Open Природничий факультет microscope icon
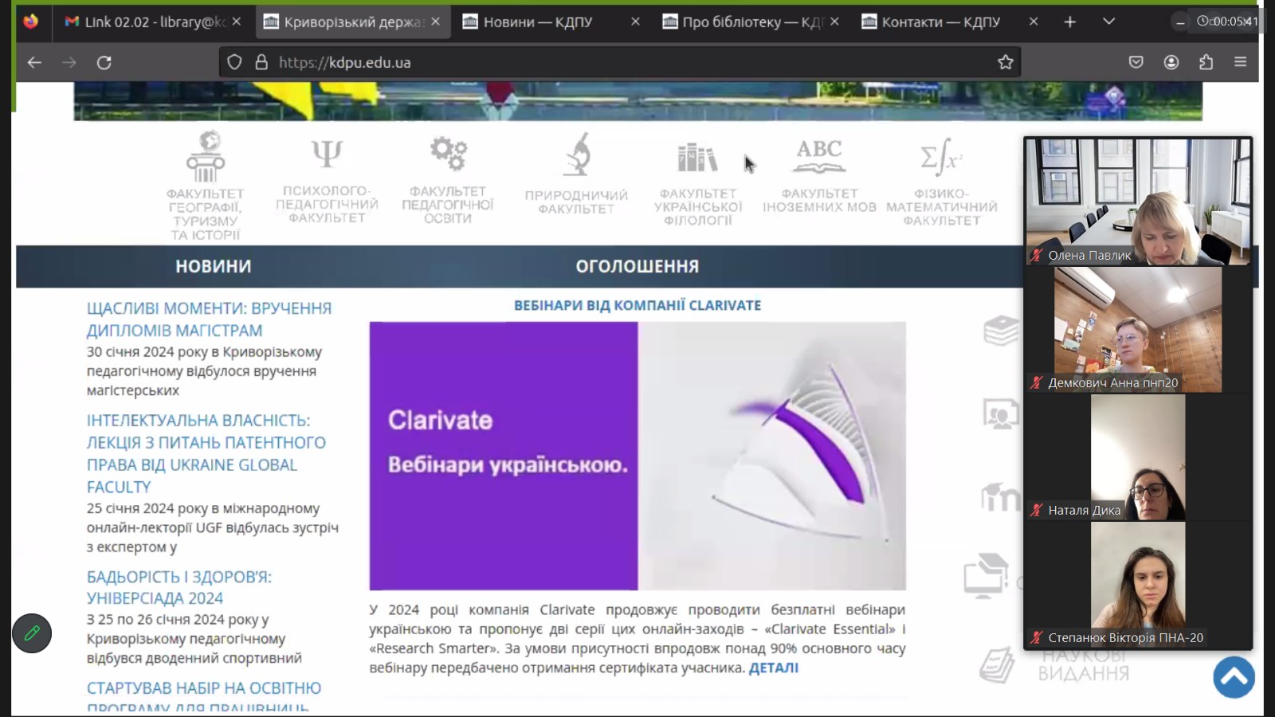The height and width of the screenshot is (717, 1275). click(x=577, y=155)
